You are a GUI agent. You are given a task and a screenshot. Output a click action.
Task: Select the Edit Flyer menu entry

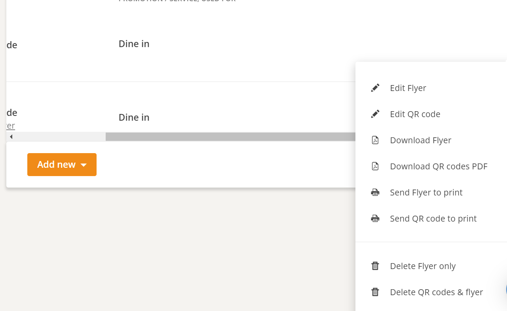(408, 88)
